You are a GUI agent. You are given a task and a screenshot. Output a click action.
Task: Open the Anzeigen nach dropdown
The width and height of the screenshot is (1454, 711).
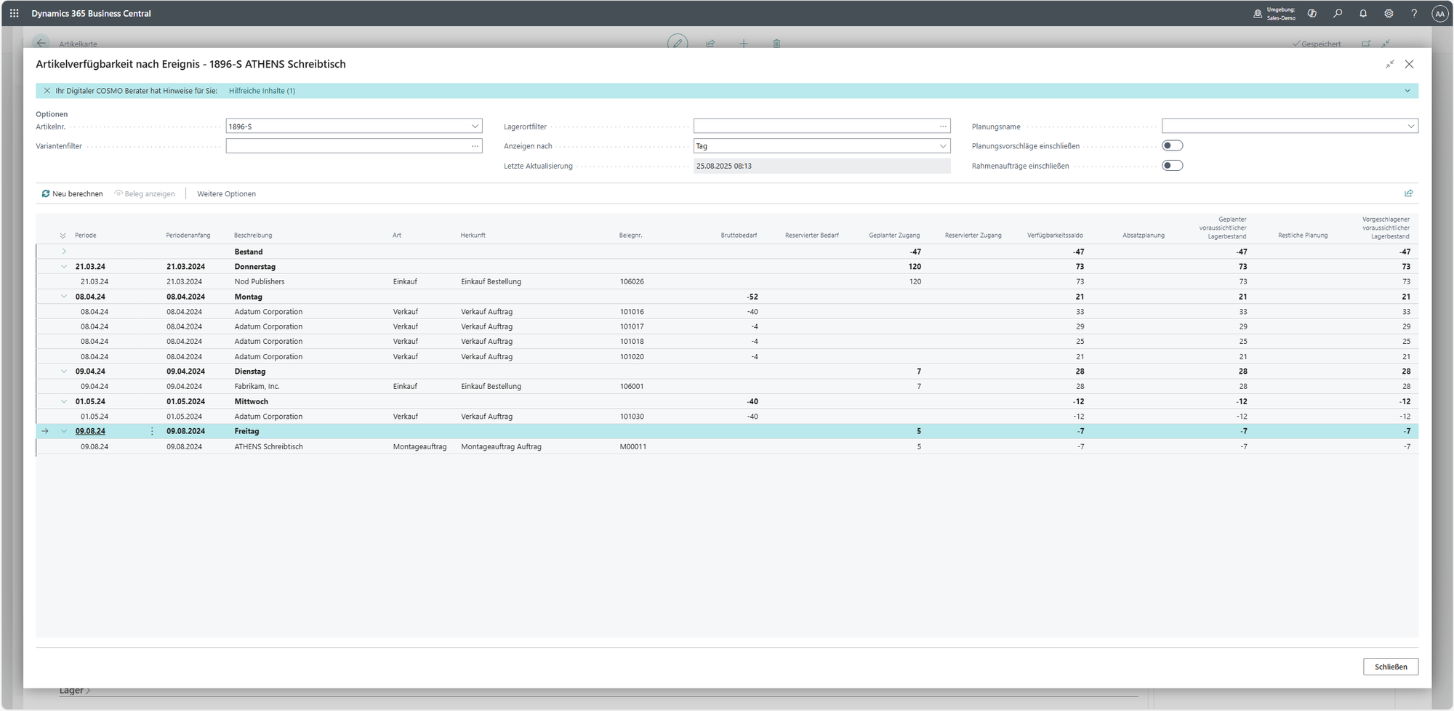click(x=943, y=146)
